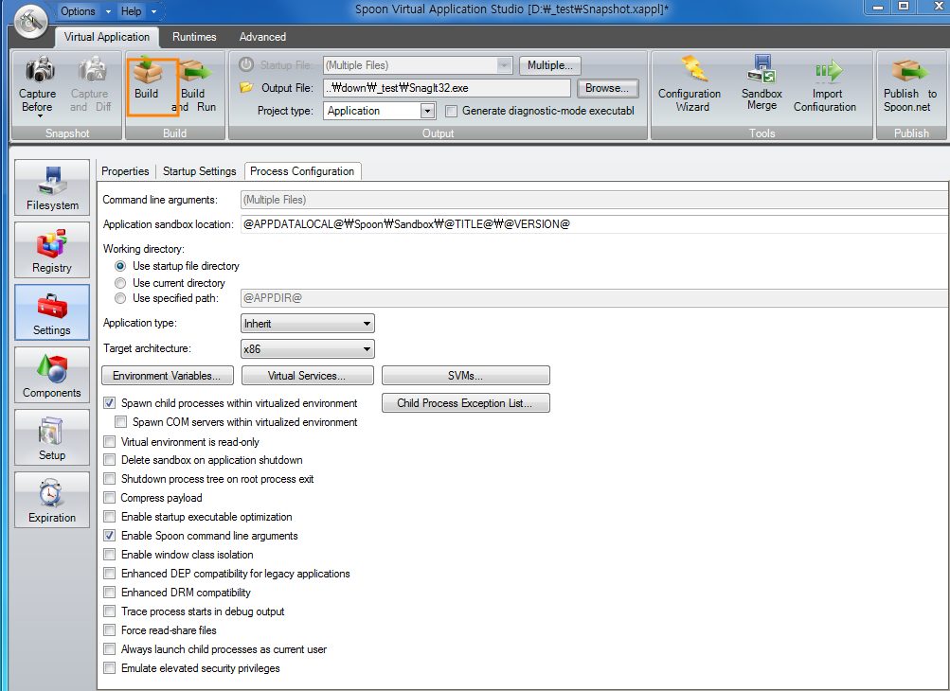Toggle Generate diagnostic-mode executable checkbox
Screen dimensions: 950x691
coord(452,111)
